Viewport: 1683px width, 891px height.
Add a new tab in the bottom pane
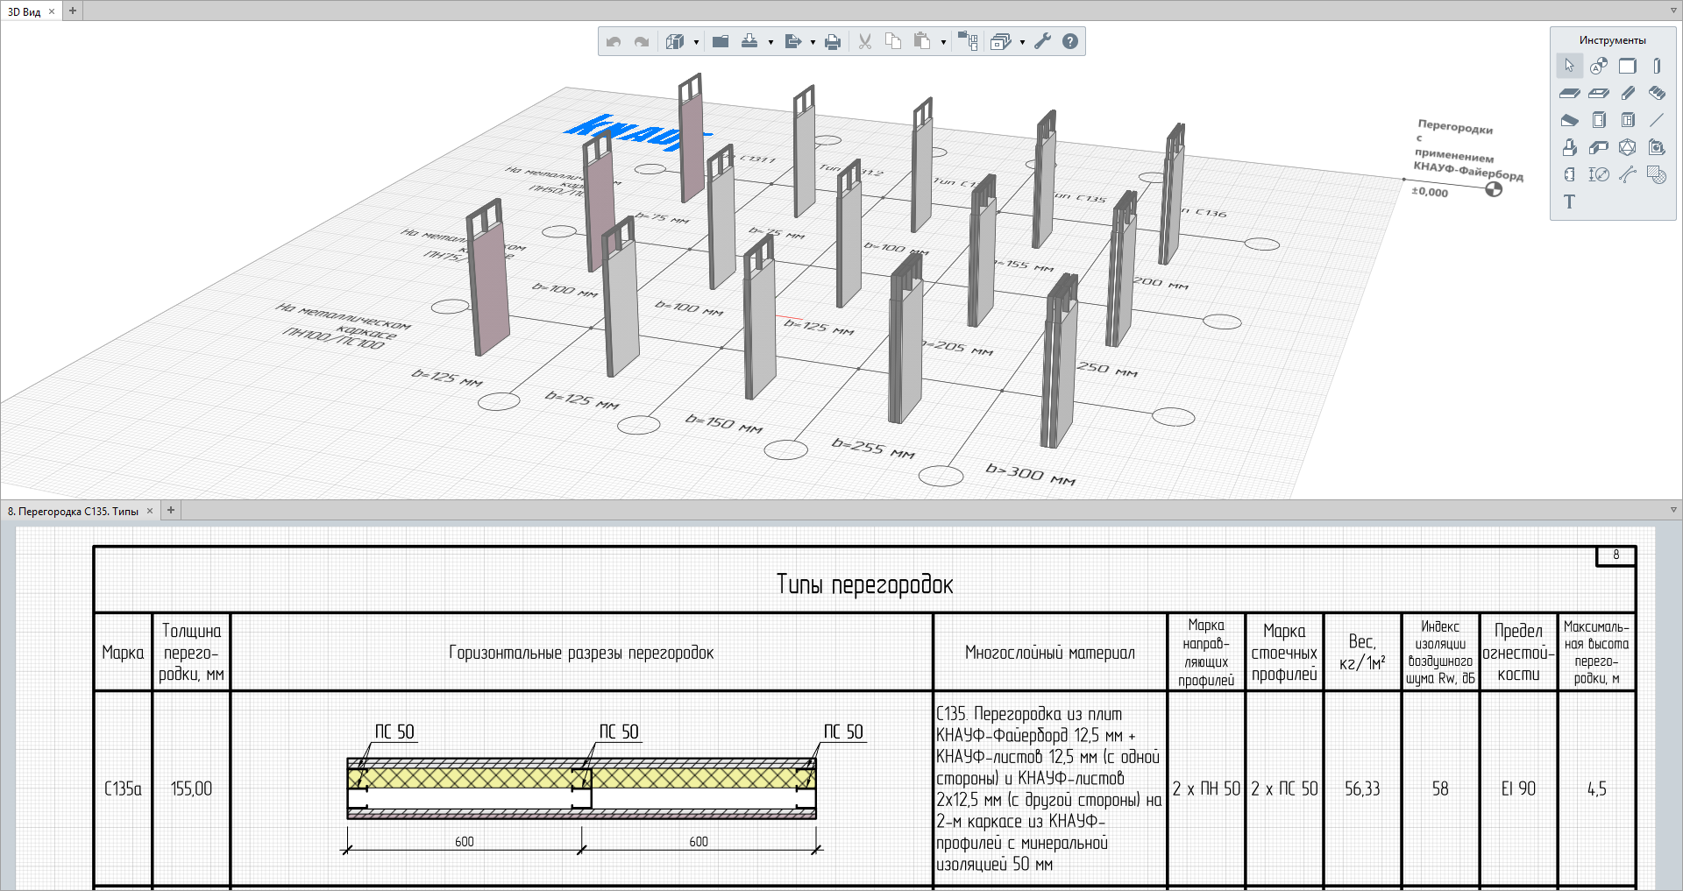[171, 510]
